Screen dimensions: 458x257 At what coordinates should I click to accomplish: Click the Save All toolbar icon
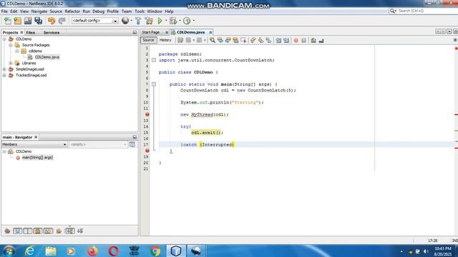click(38, 21)
